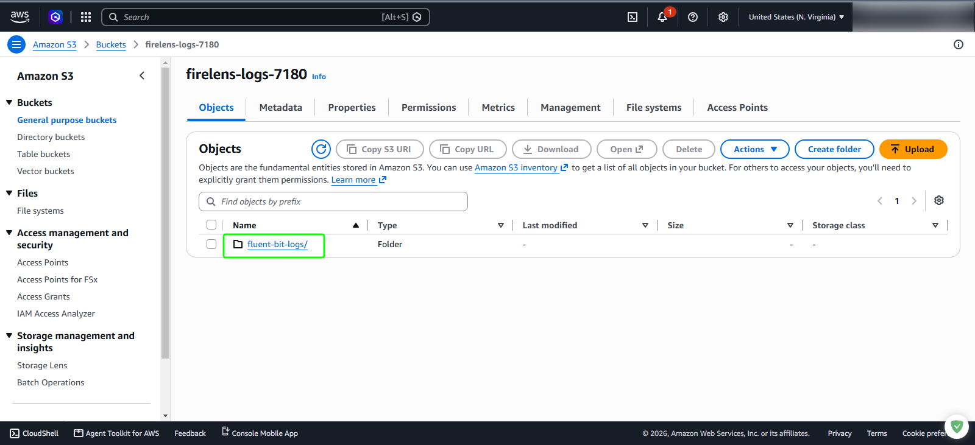
Task: Open the AWS home logo
Action: (20, 17)
